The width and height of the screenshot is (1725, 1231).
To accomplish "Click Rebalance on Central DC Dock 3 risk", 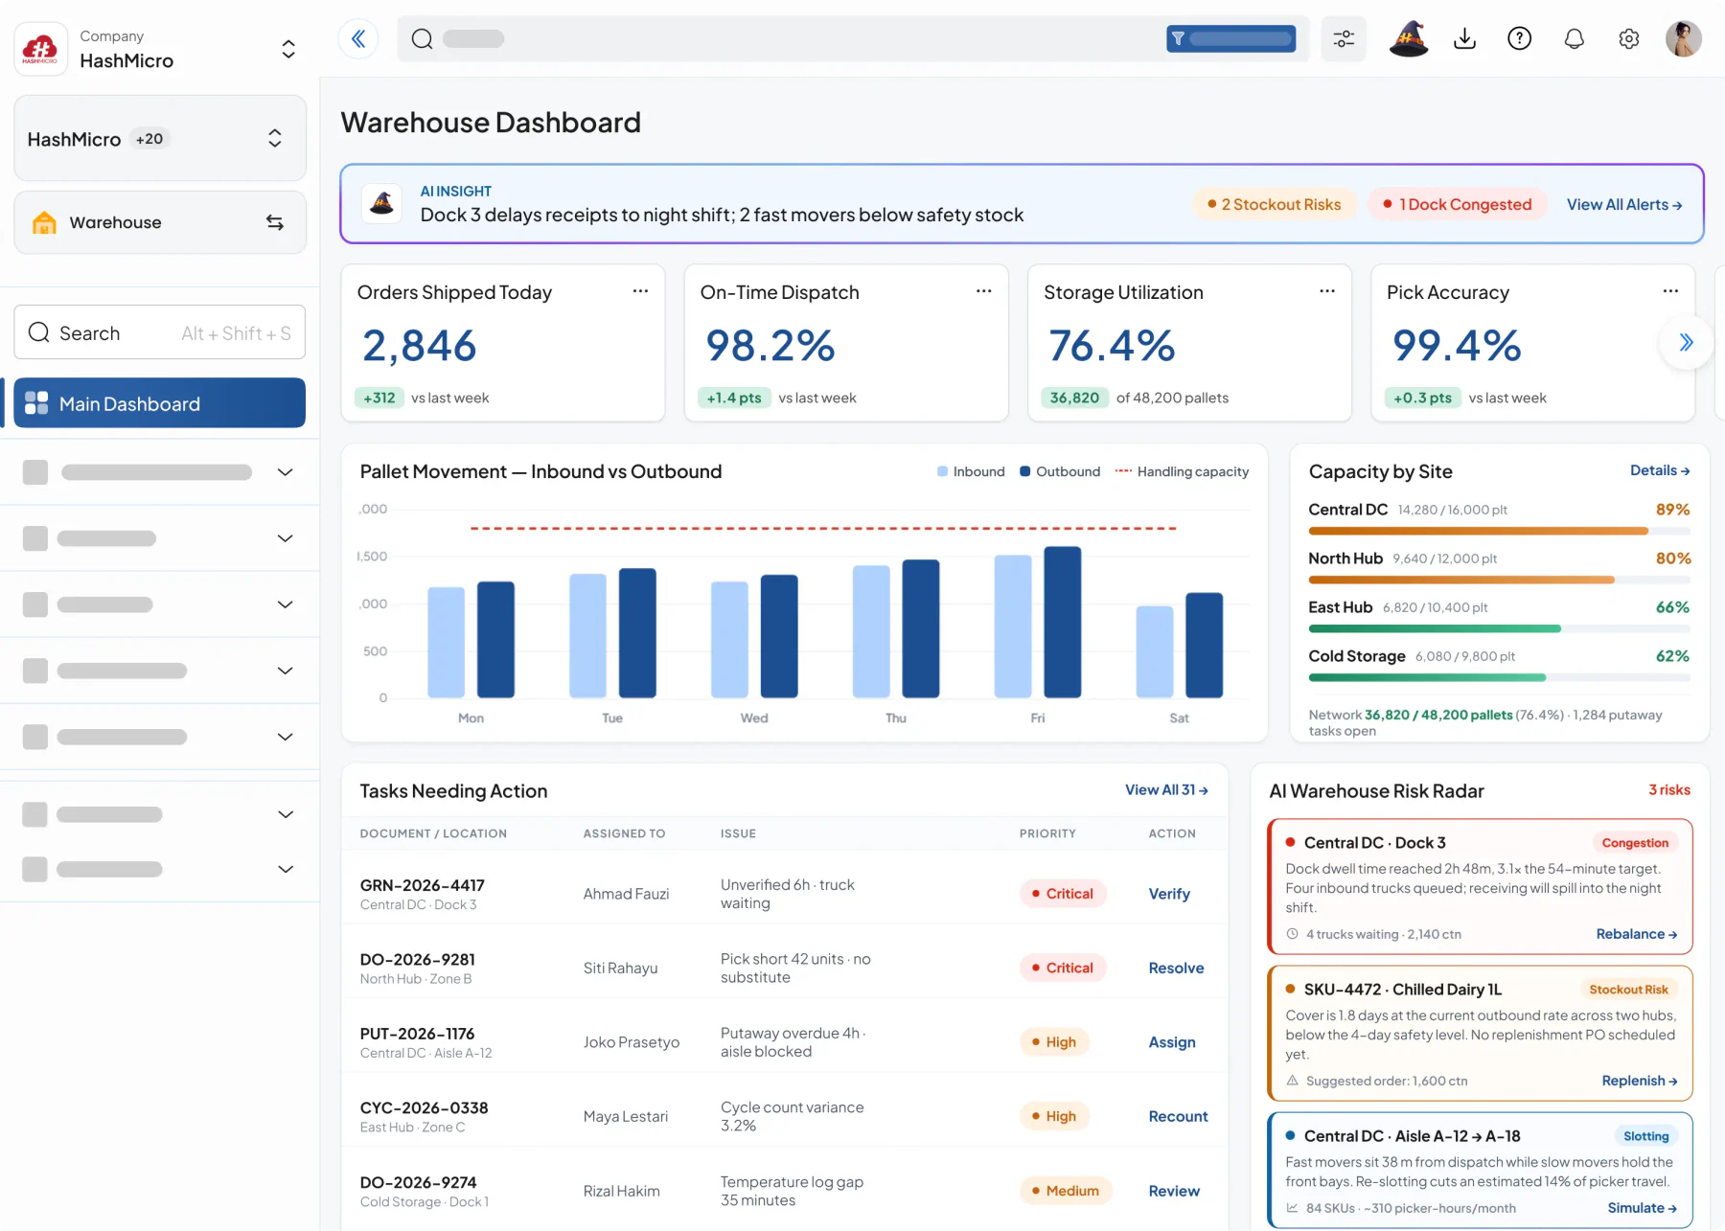I will (1637, 934).
